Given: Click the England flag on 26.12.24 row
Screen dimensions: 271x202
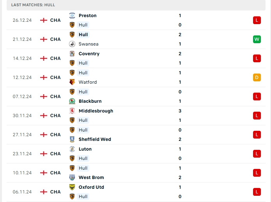Looking at the screenshot, I should coord(44,20).
